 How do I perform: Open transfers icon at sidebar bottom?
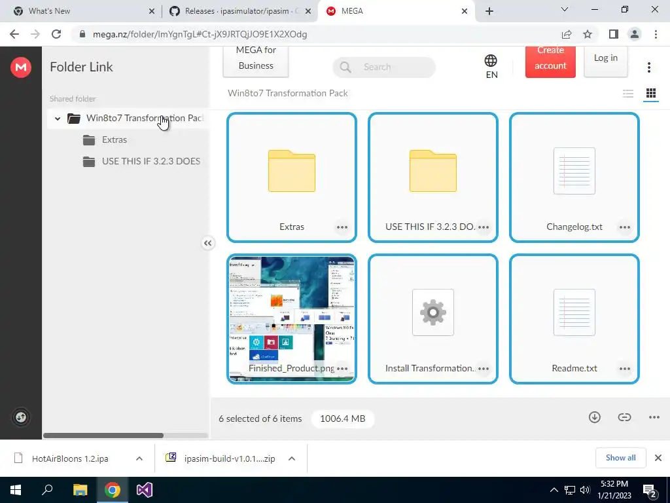21,417
